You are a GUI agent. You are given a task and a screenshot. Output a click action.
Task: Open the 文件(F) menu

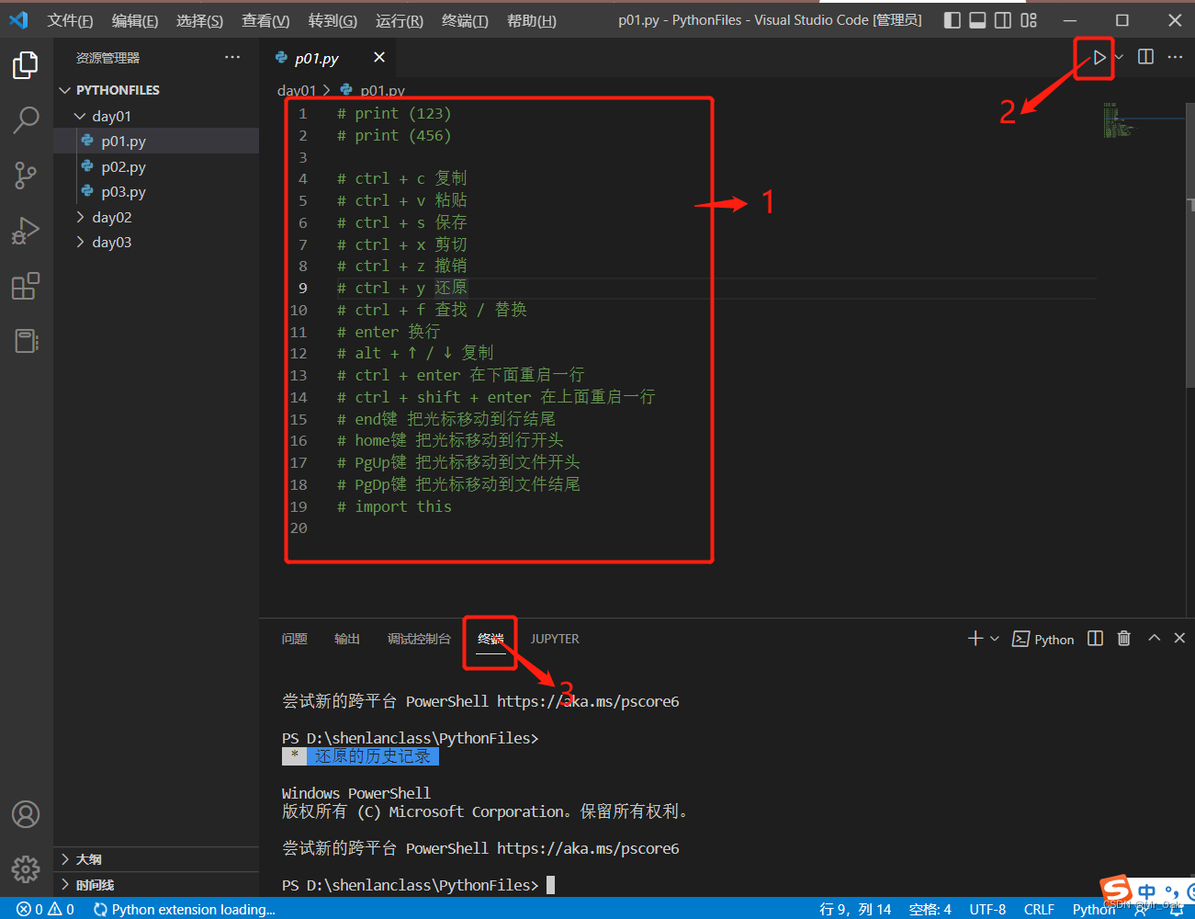point(70,20)
